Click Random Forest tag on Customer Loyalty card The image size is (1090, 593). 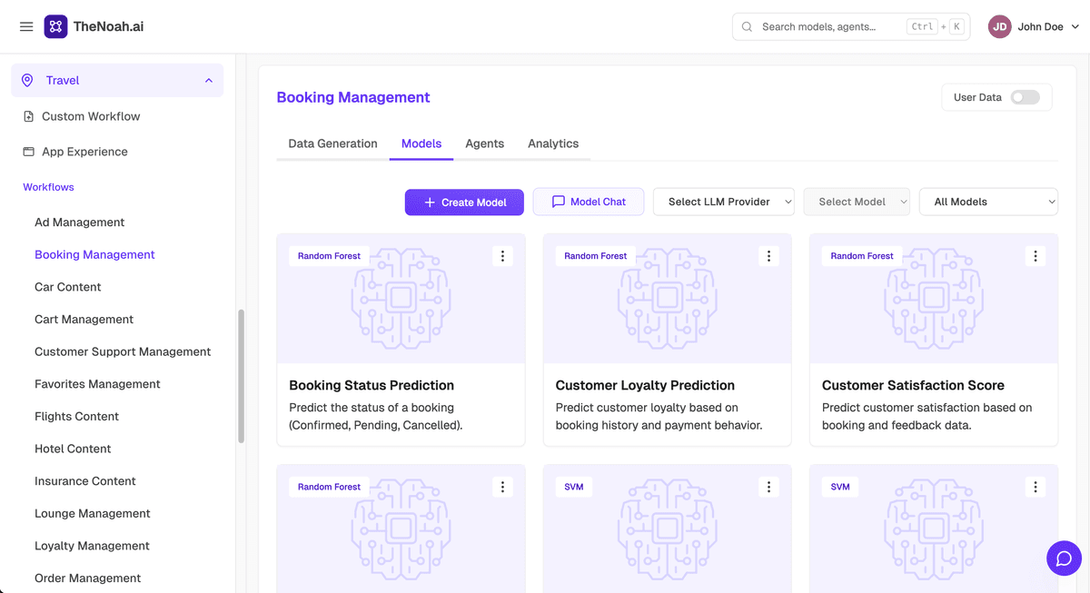click(595, 256)
